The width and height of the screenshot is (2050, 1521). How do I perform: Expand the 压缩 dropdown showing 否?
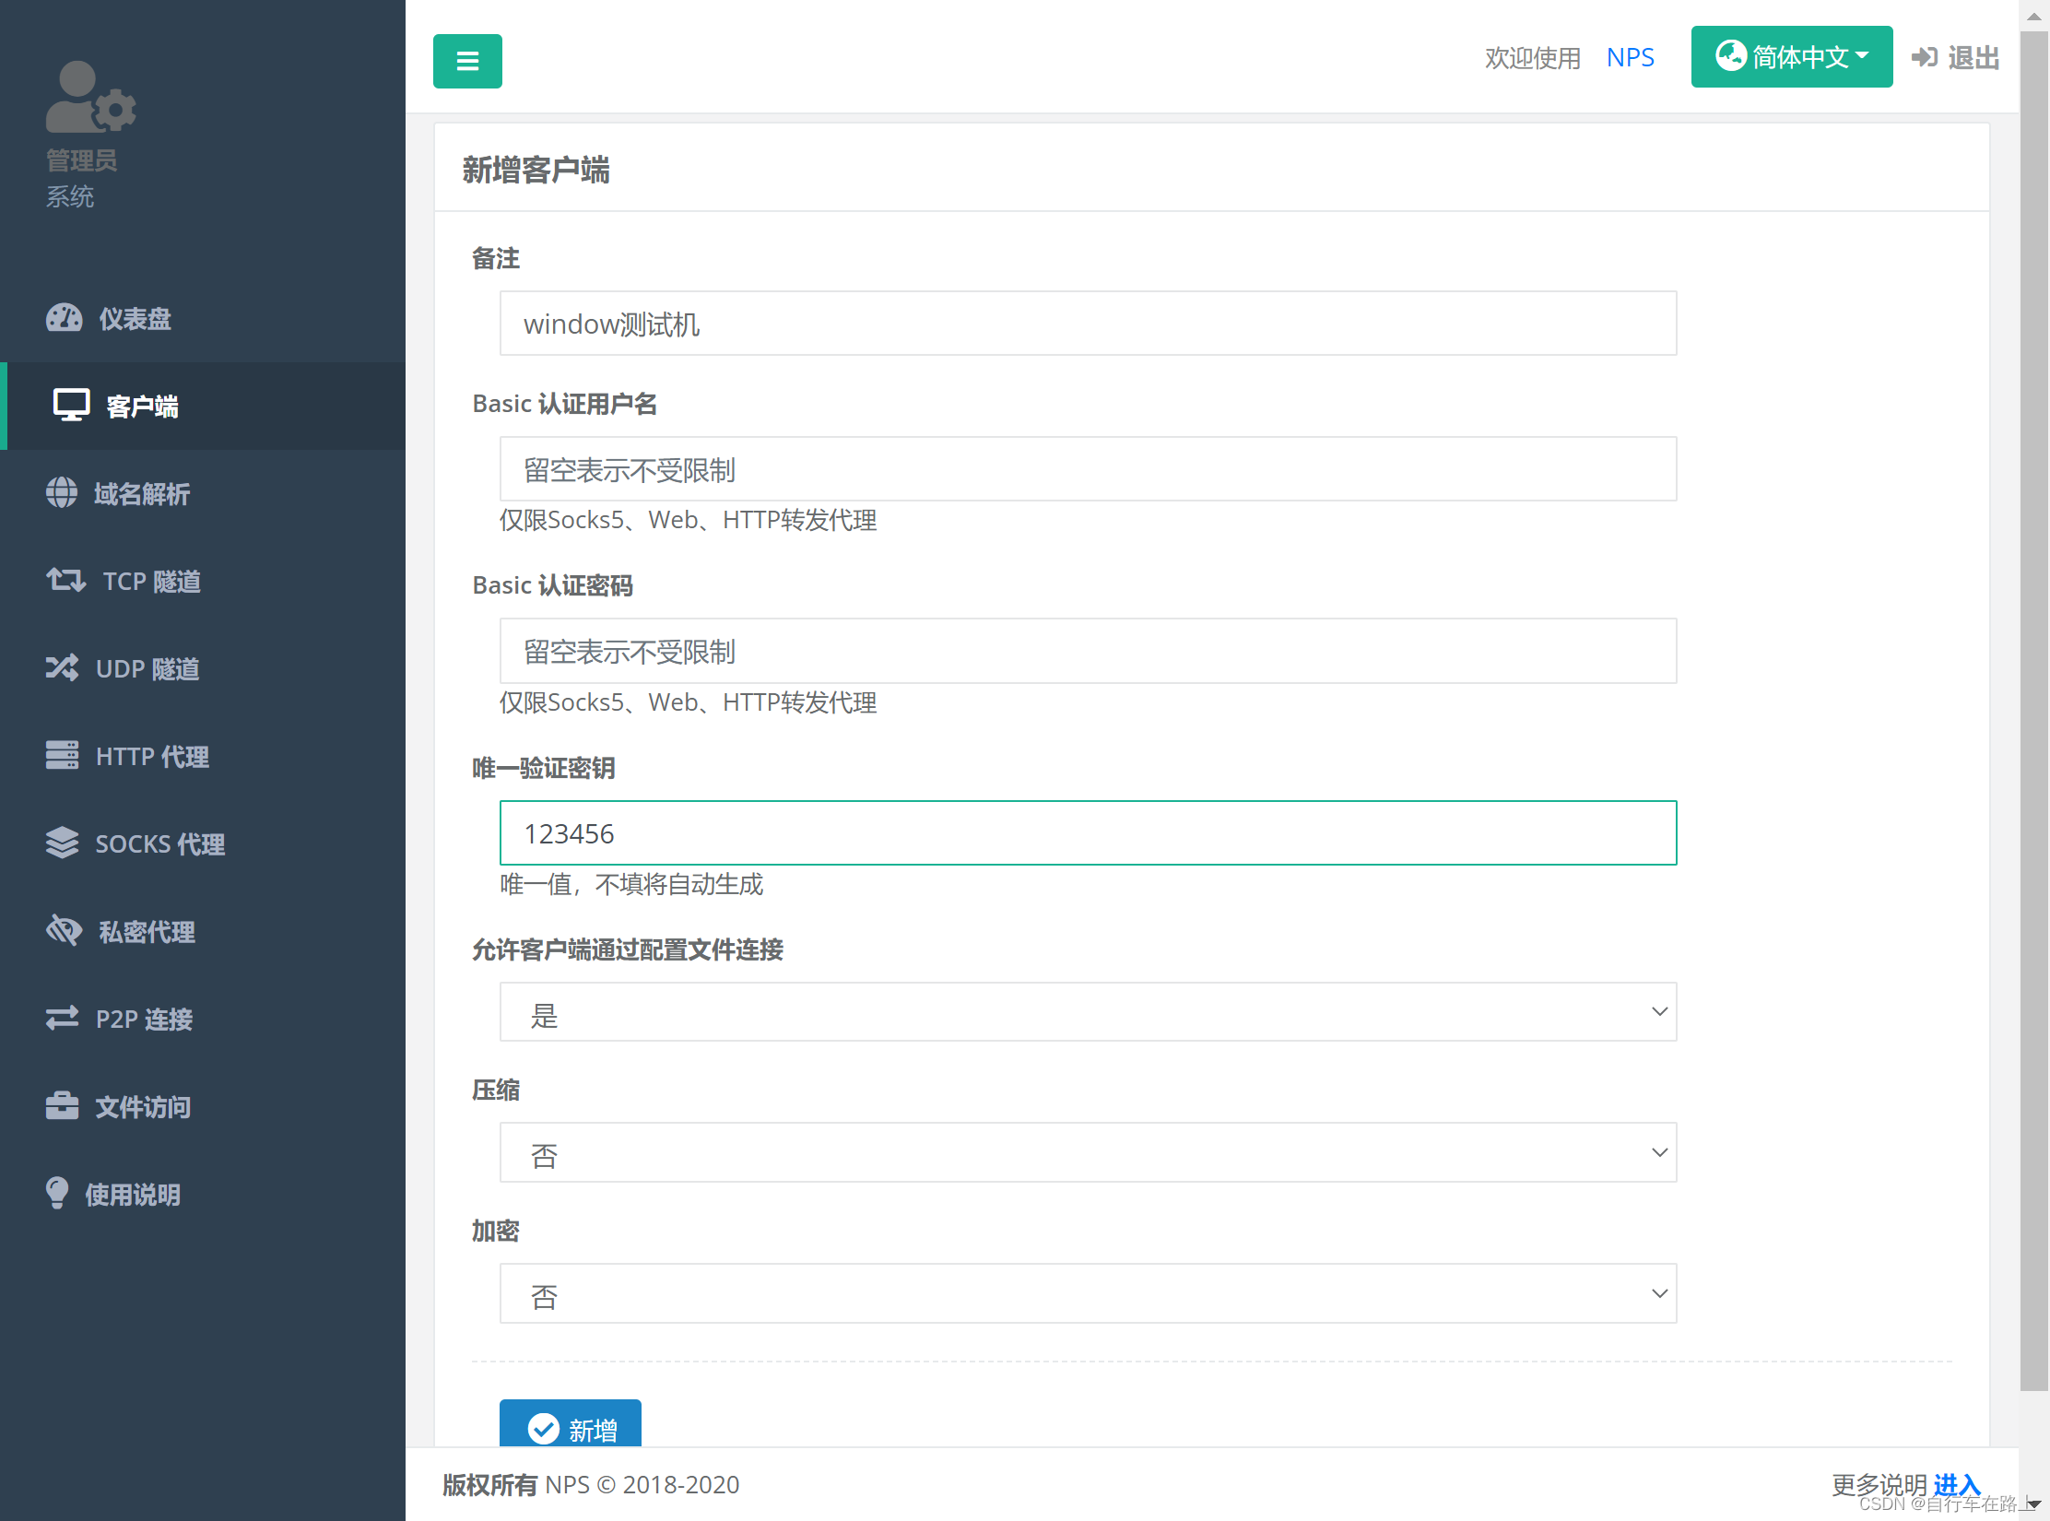1088,1152
